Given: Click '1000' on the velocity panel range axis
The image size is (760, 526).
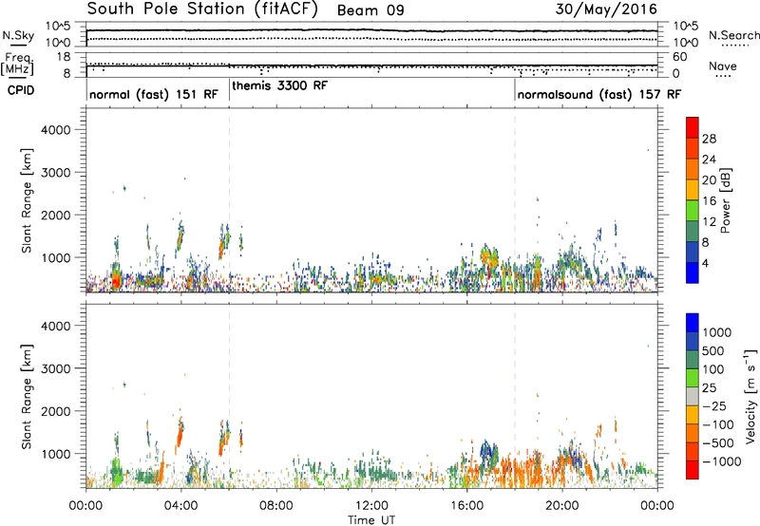Looking at the screenshot, I should [x=55, y=453].
